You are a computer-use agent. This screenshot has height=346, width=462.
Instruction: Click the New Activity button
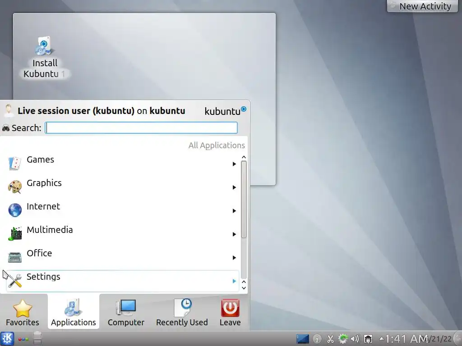(x=422, y=6)
